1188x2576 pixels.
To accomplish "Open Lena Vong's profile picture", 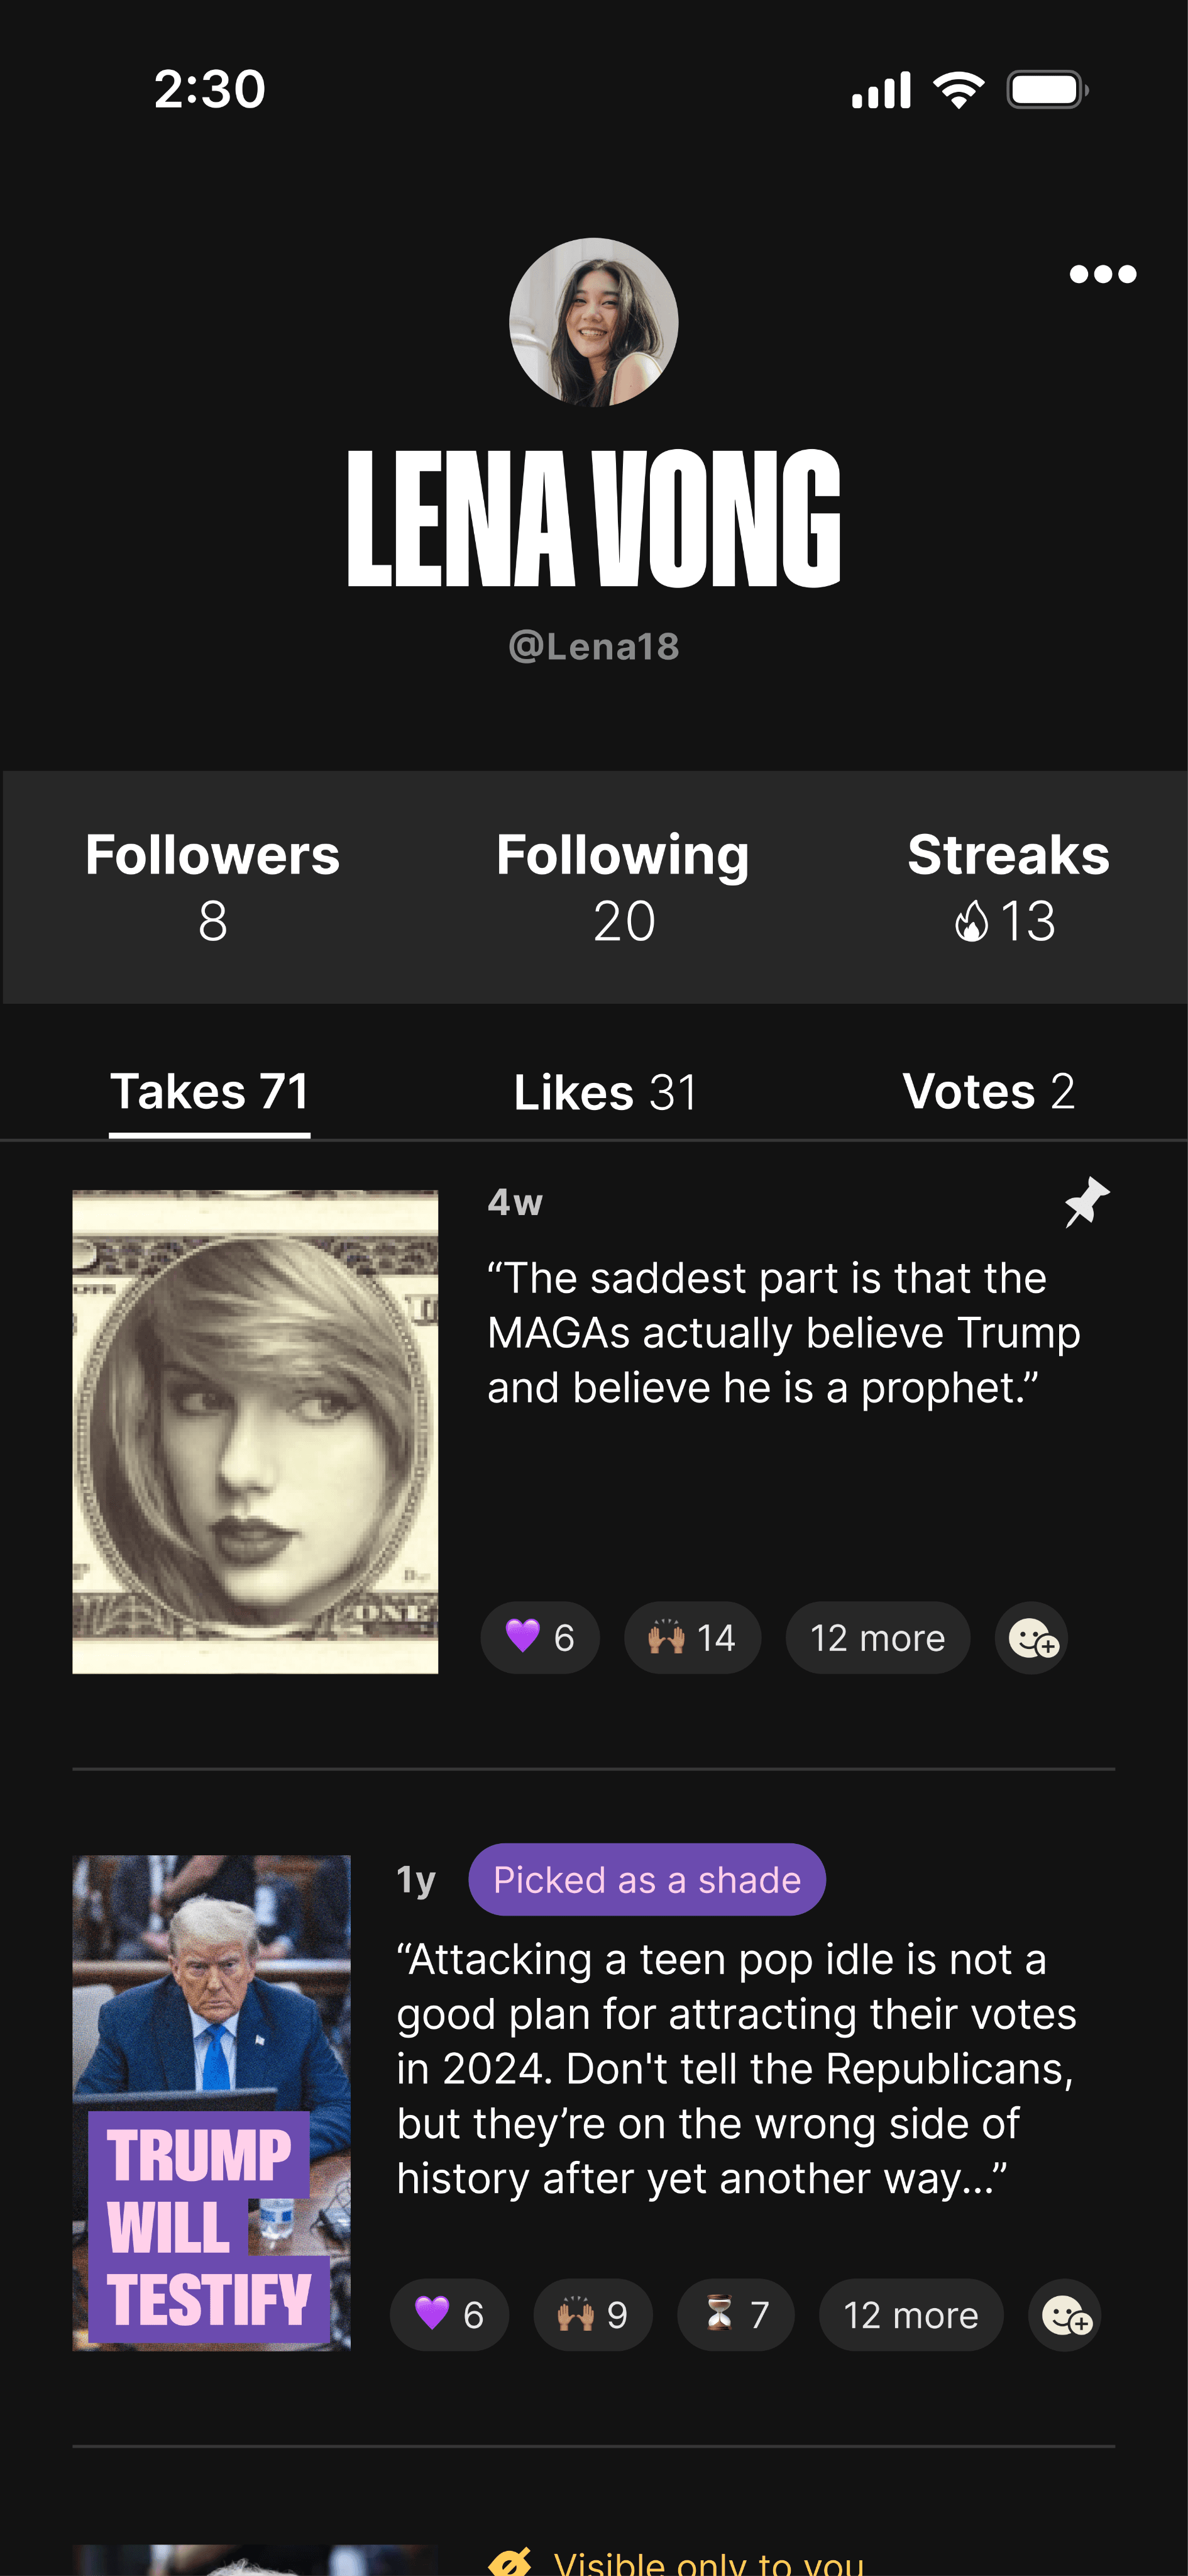I will (593, 322).
